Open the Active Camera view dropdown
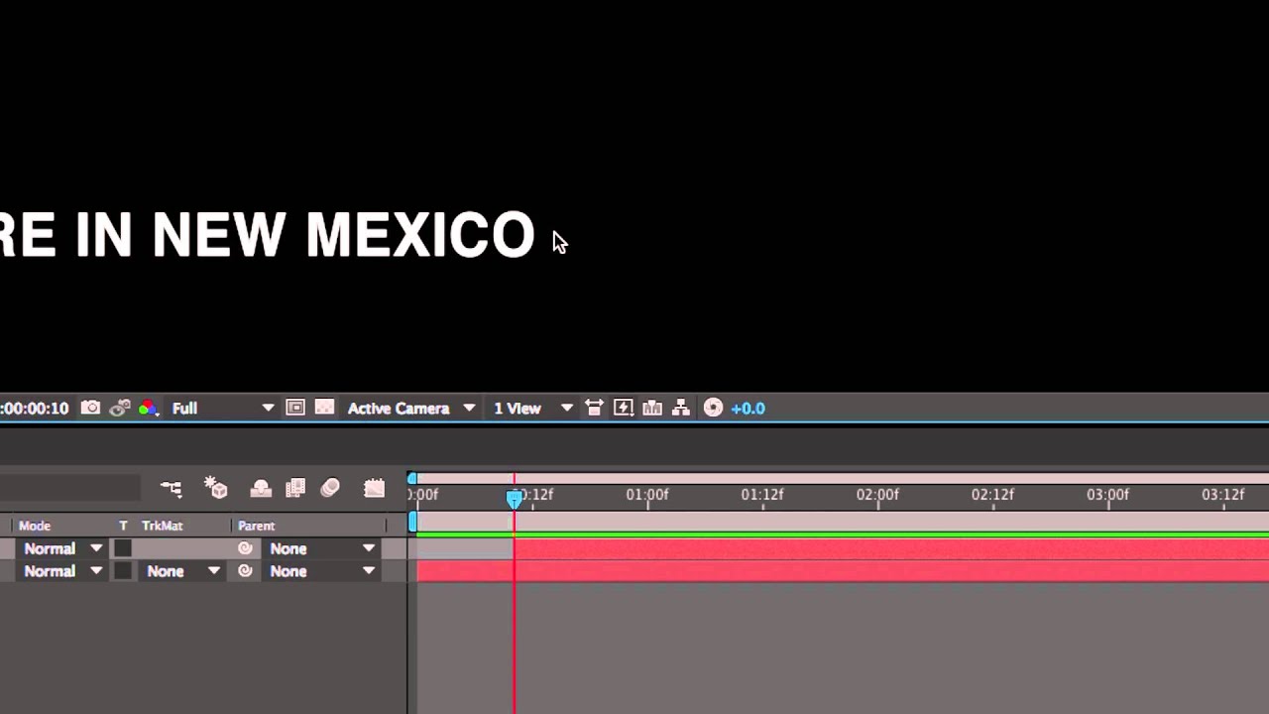 [x=411, y=408]
